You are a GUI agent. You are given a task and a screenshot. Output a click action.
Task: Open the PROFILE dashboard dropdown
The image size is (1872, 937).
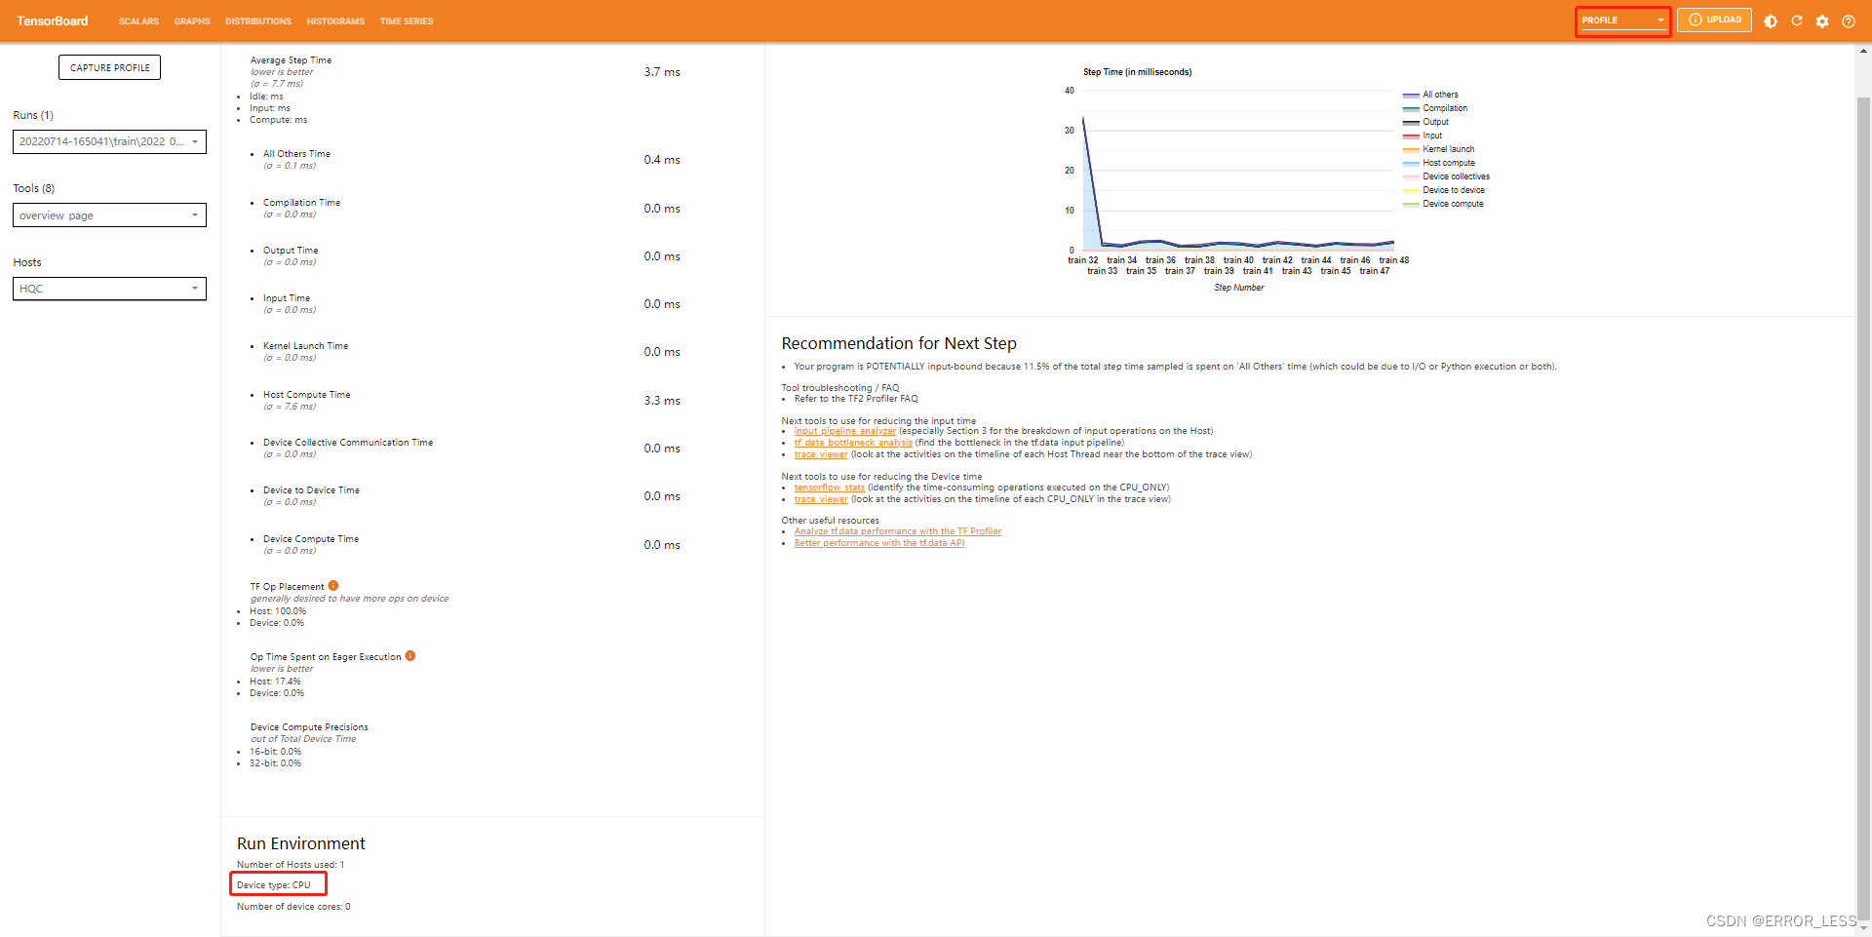tap(1623, 20)
